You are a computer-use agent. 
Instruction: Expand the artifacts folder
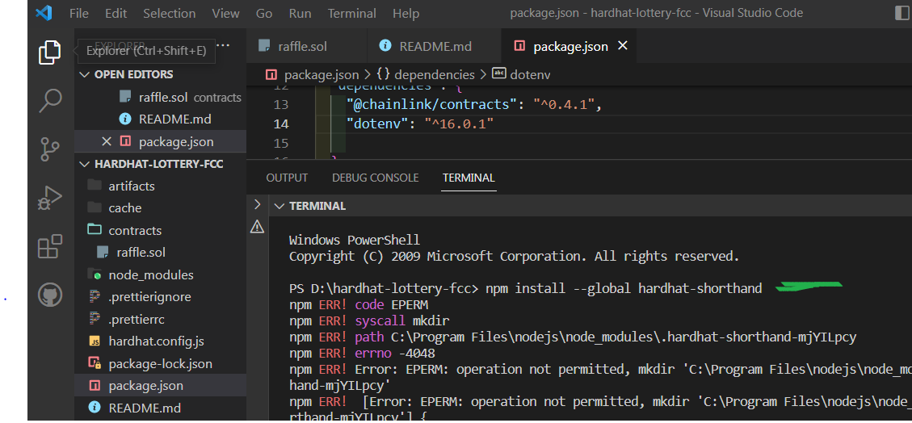161,186
